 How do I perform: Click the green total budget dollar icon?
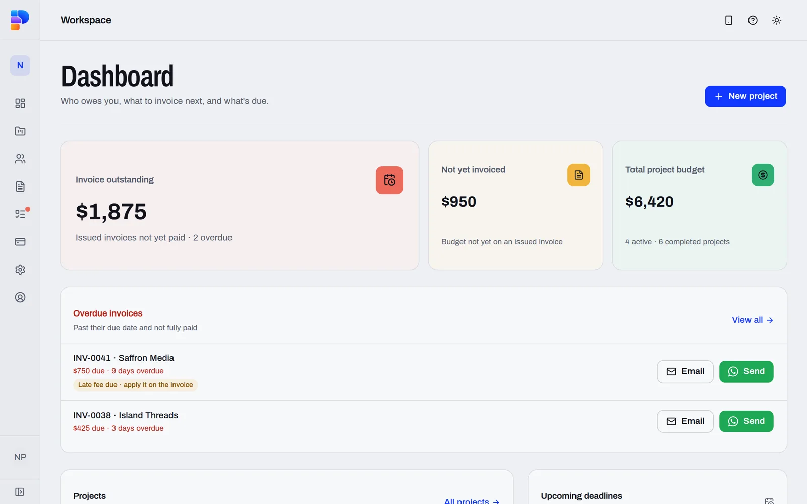[x=763, y=175]
